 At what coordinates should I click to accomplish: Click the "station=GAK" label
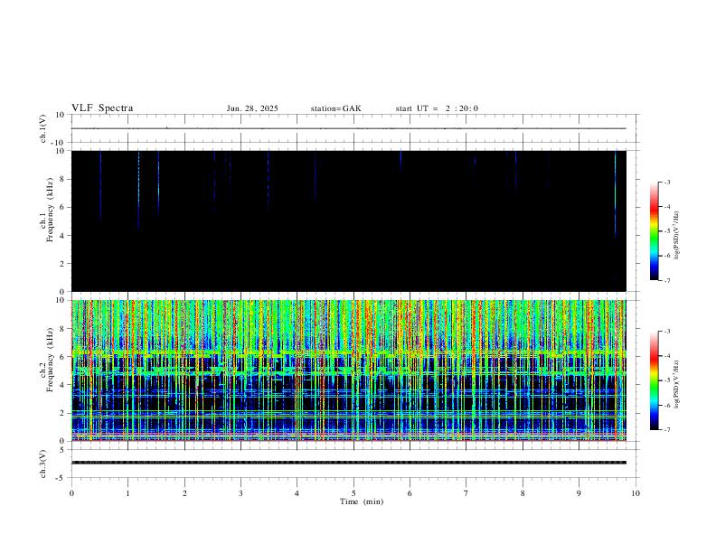coord(335,108)
